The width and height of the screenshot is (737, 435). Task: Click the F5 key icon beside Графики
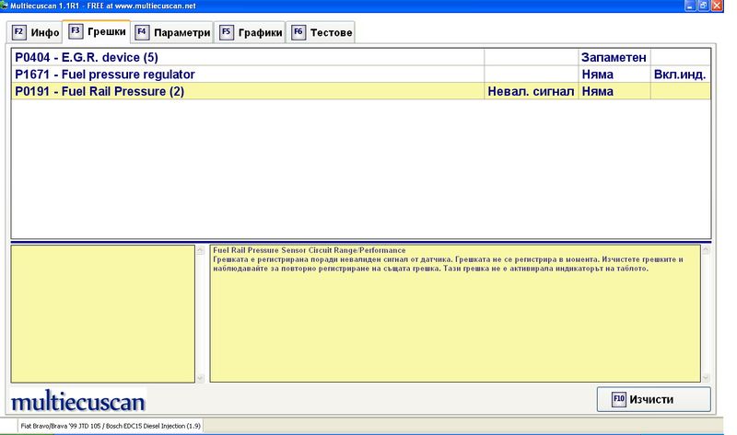226,32
